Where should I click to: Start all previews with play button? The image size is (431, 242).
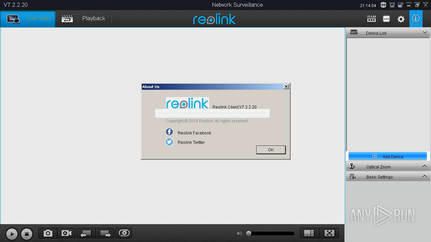click(12, 234)
